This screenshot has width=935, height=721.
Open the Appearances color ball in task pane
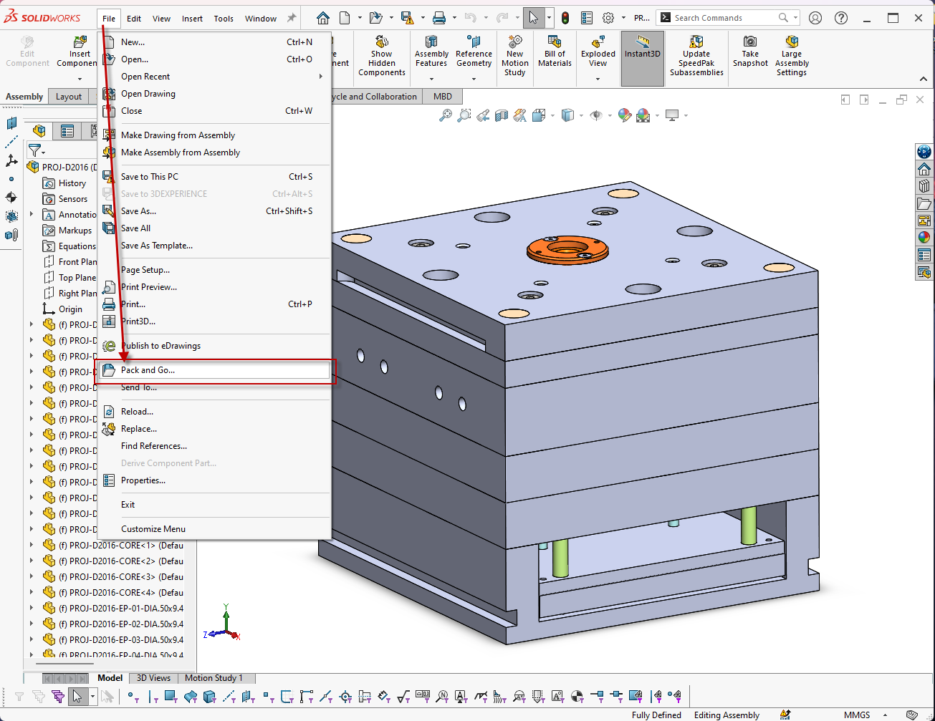coord(924,238)
